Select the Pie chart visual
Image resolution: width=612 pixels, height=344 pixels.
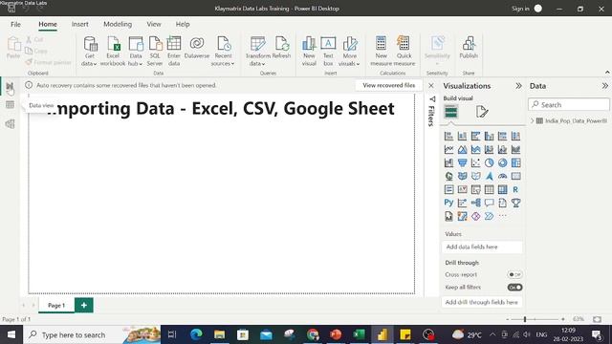point(489,162)
